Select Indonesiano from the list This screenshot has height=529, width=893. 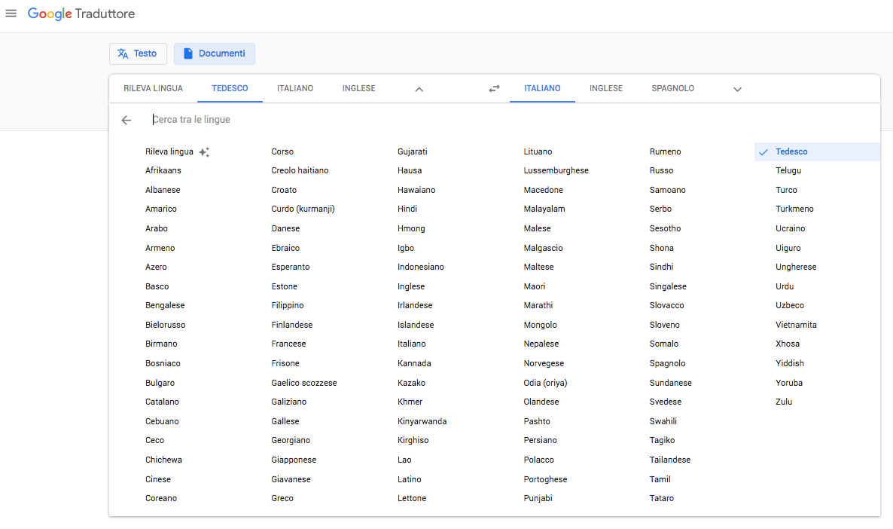pos(420,267)
